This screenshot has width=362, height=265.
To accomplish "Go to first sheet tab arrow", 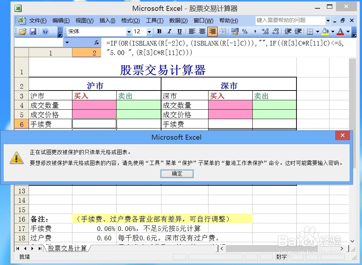I will coord(17,248).
